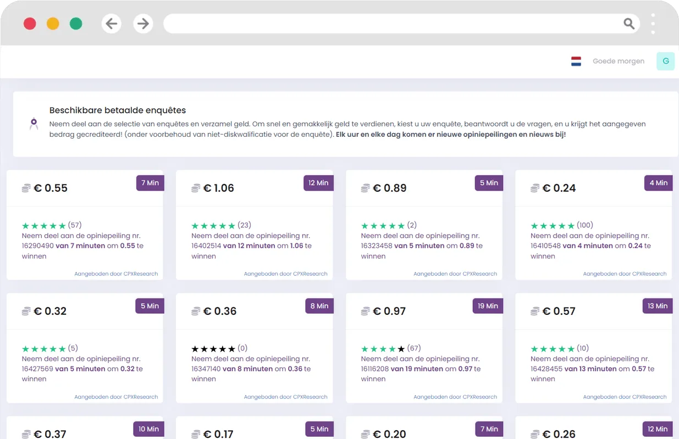Click the Beschikbare betaalde enquêtes heading
Image resolution: width=679 pixels, height=439 pixels.
pyautogui.click(x=118, y=110)
